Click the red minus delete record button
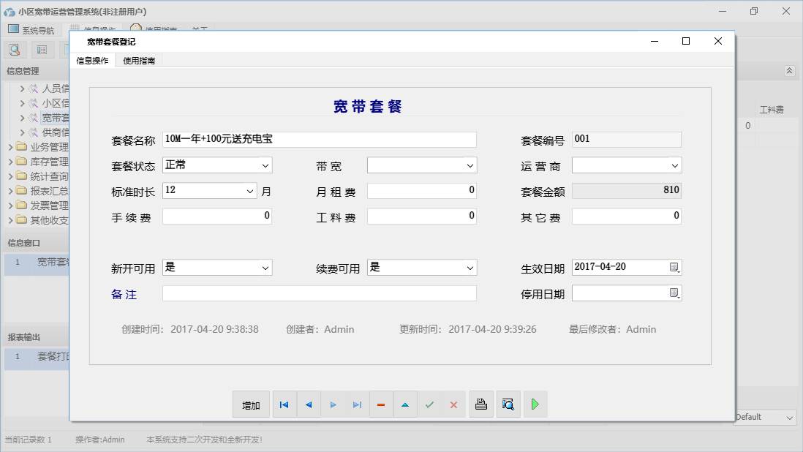The width and height of the screenshot is (803, 452). pyautogui.click(x=381, y=404)
